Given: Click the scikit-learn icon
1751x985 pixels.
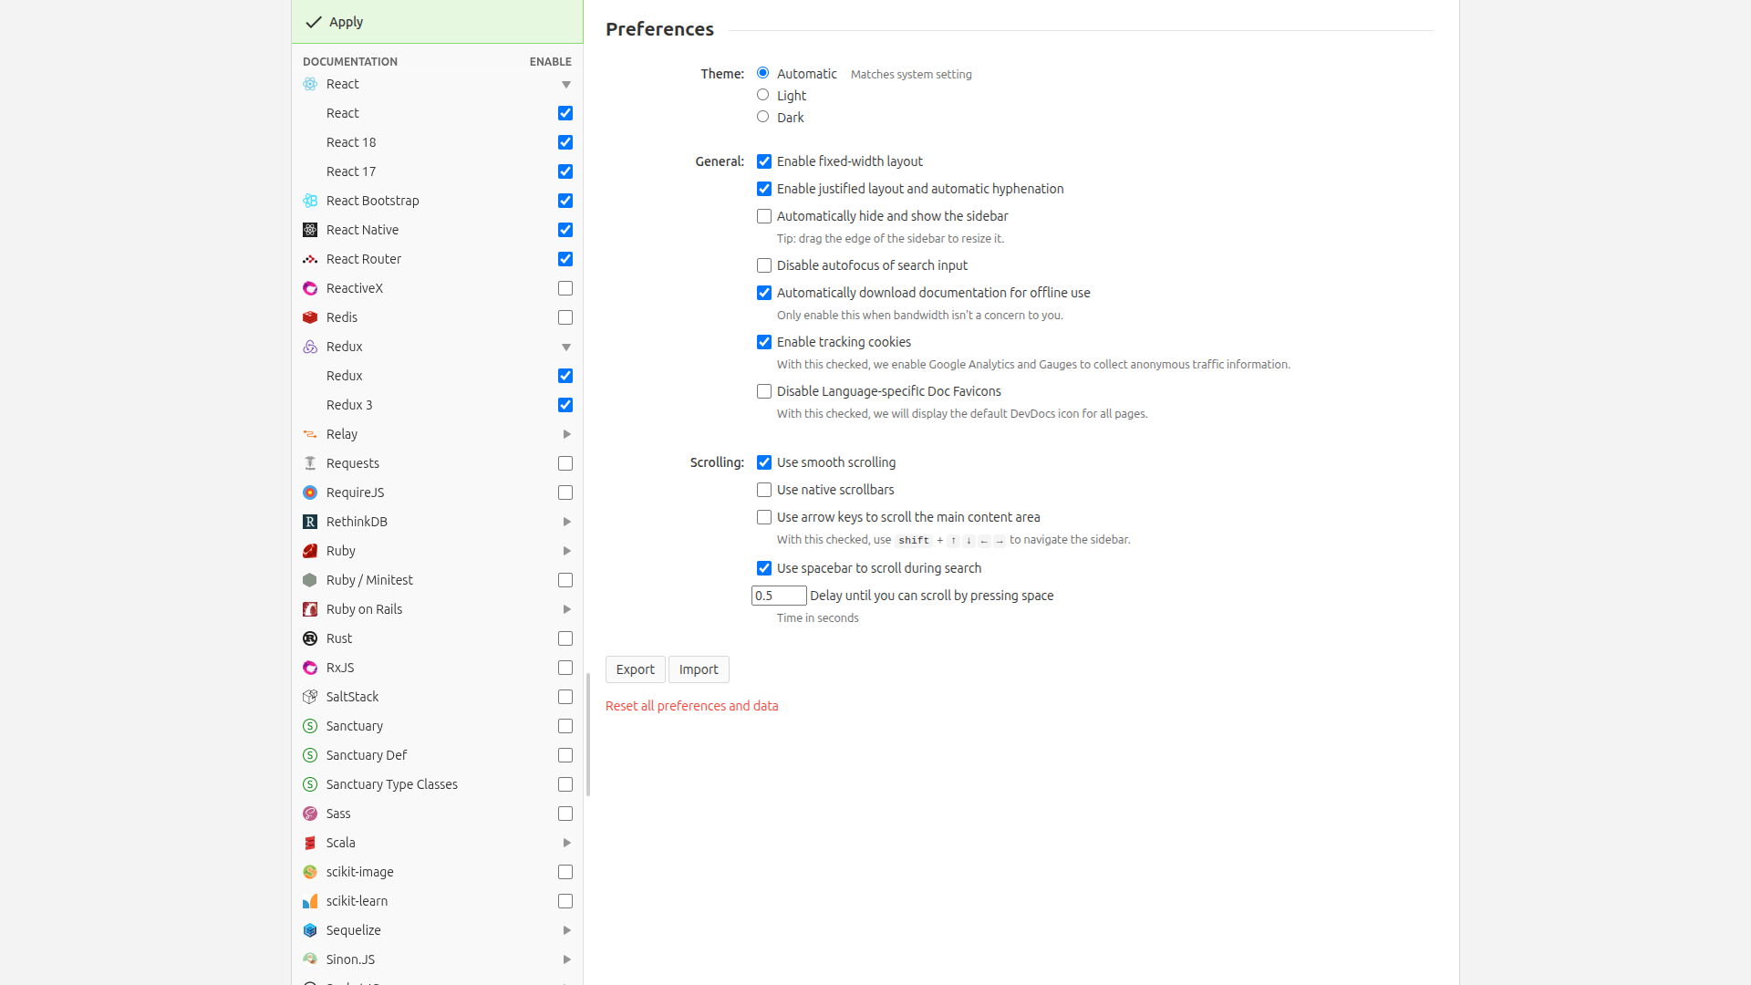Looking at the screenshot, I should pos(310,901).
